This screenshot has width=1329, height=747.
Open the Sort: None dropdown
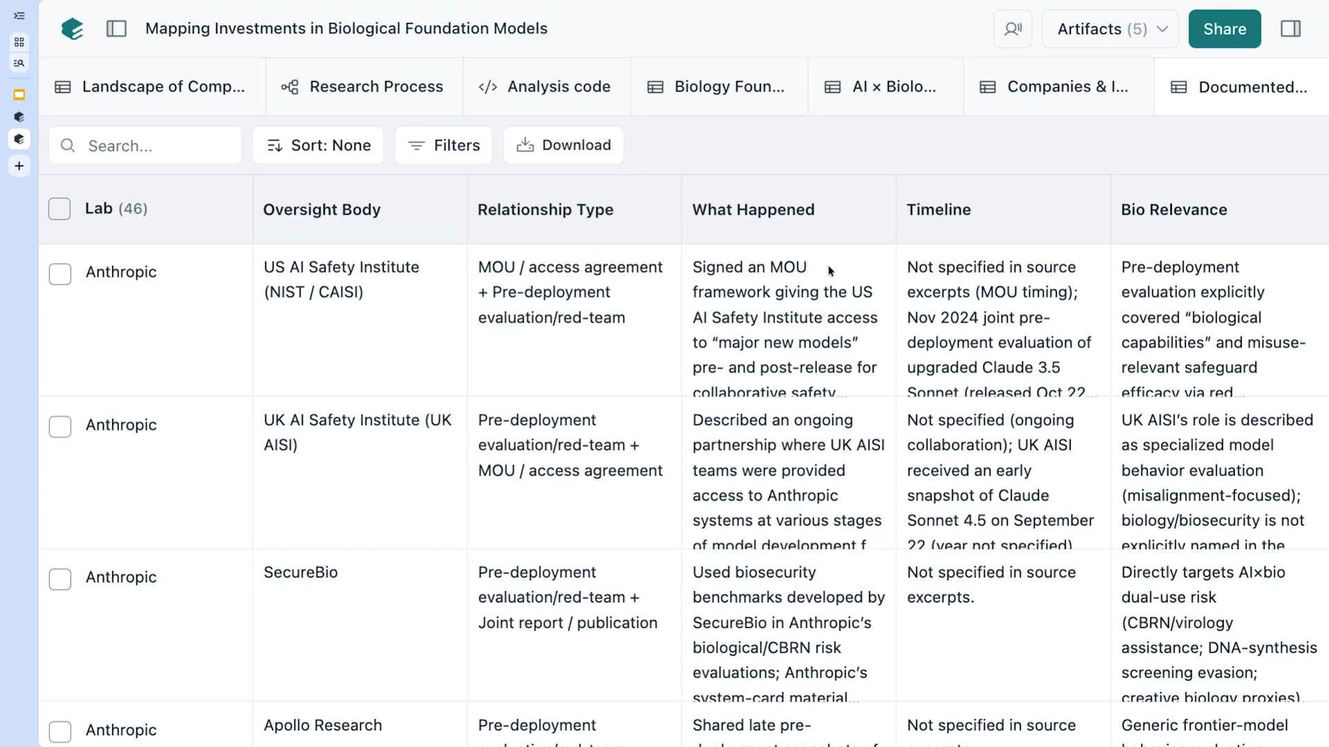[318, 145]
